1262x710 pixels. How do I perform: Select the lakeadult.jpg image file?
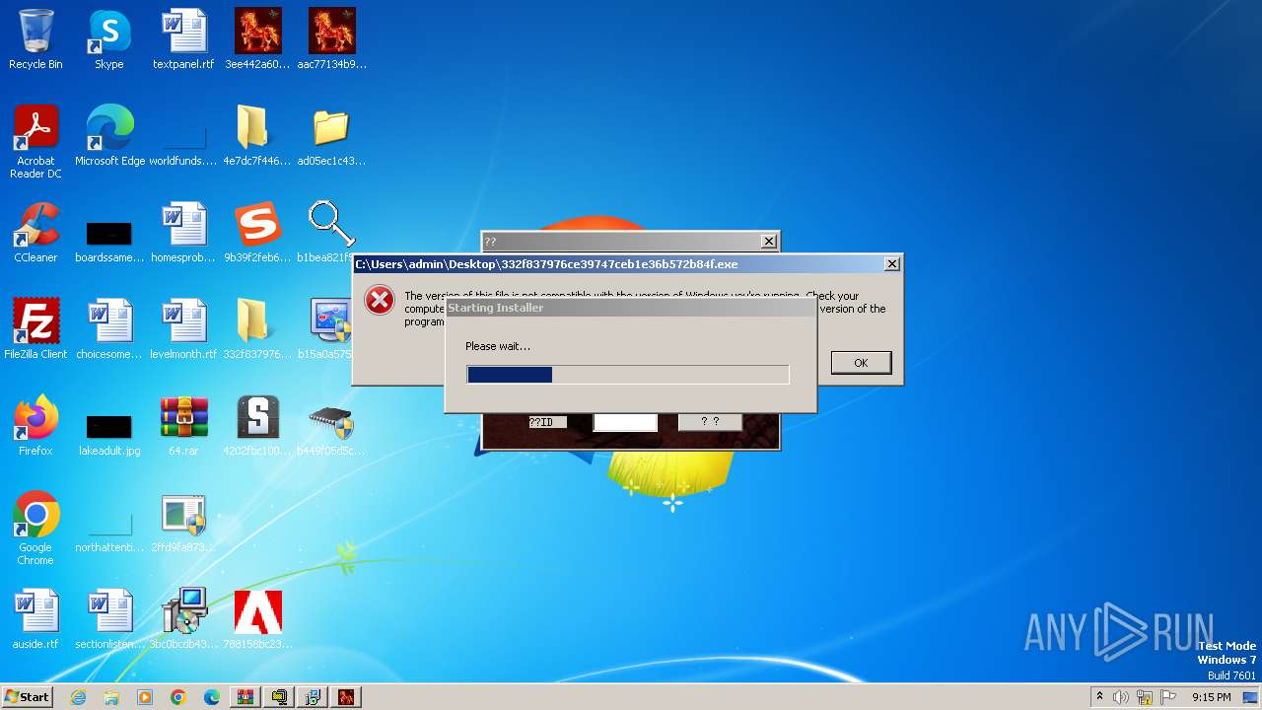click(109, 426)
